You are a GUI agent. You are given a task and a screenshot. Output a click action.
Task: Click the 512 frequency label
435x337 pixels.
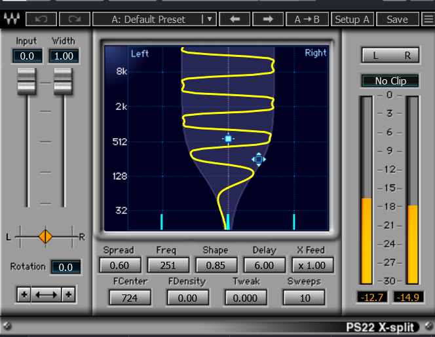[x=120, y=142]
